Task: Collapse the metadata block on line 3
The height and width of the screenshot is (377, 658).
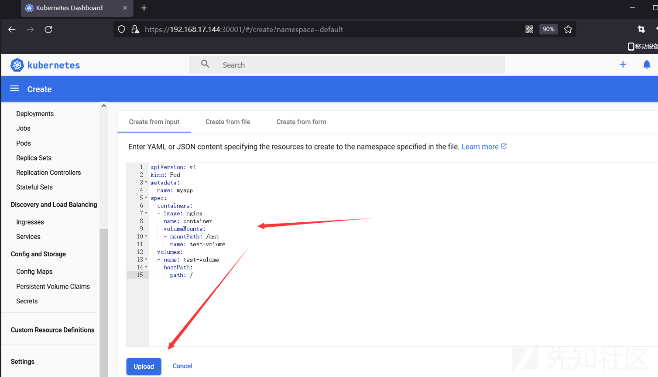Action: tap(146, 183)
